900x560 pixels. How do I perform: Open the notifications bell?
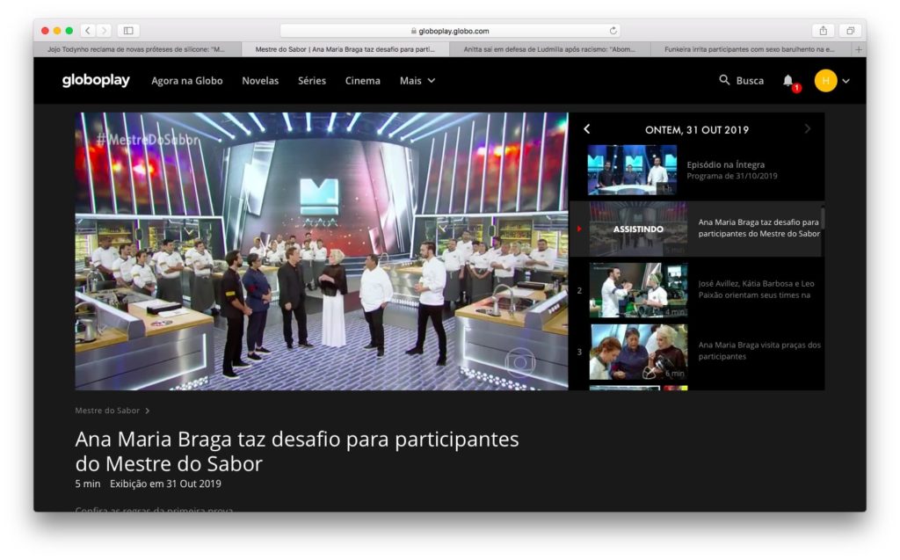tap(787, 81)
